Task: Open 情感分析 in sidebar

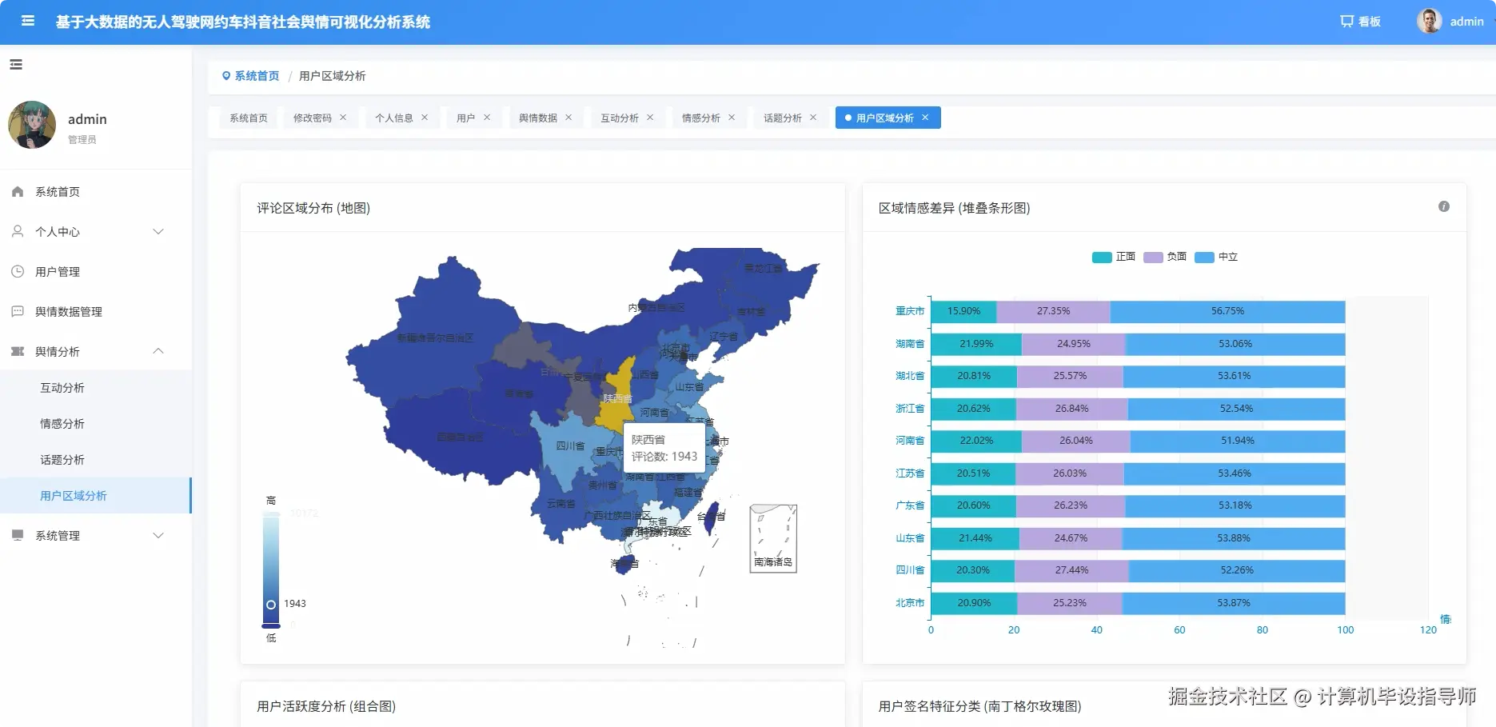Action: pos(96,424)
